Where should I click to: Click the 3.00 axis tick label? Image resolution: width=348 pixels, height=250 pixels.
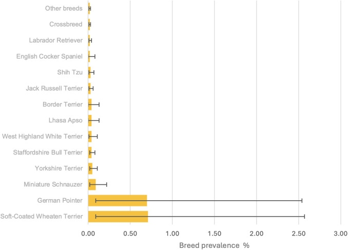tap(341, 234)
